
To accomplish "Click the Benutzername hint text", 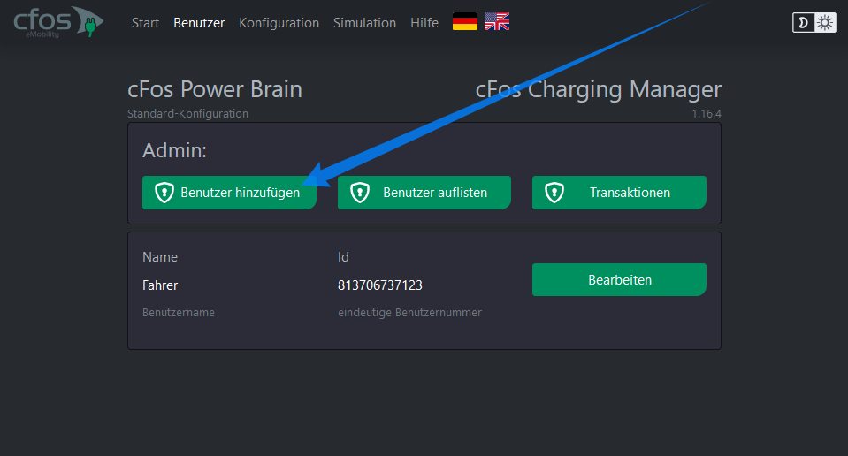I will tap(179, 313).
